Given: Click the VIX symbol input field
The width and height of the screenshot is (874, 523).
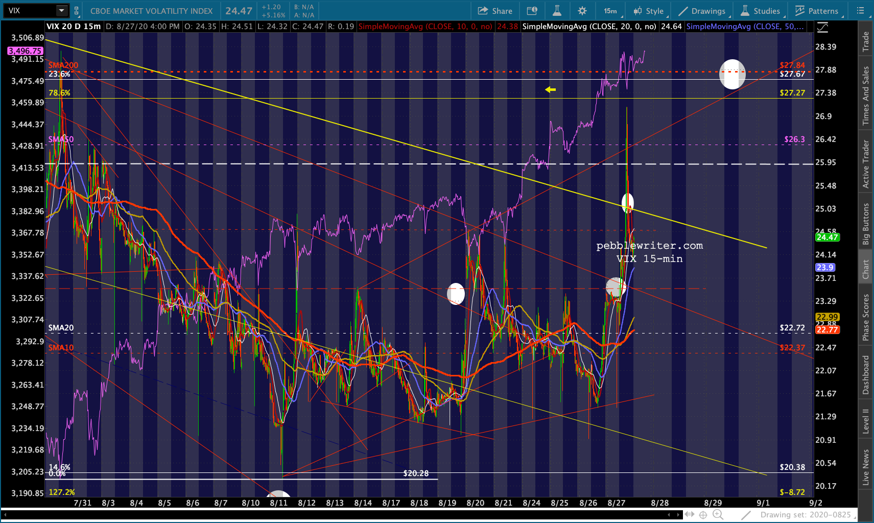Looking at the screenshot, I should point(30,11).
